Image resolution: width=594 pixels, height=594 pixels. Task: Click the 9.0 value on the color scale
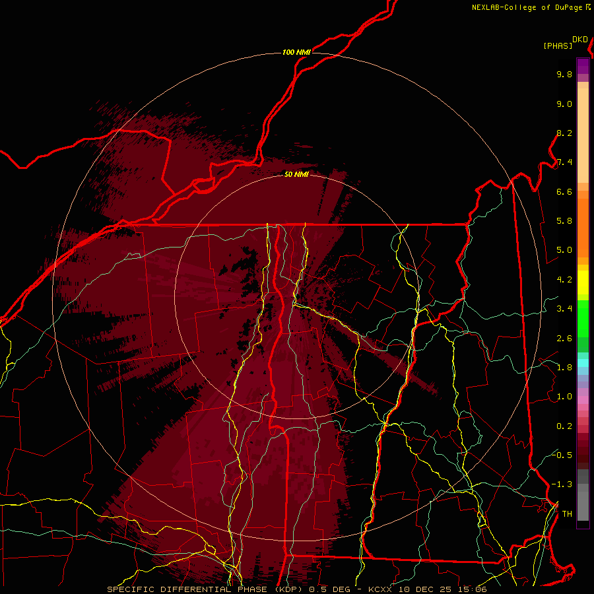564,104
